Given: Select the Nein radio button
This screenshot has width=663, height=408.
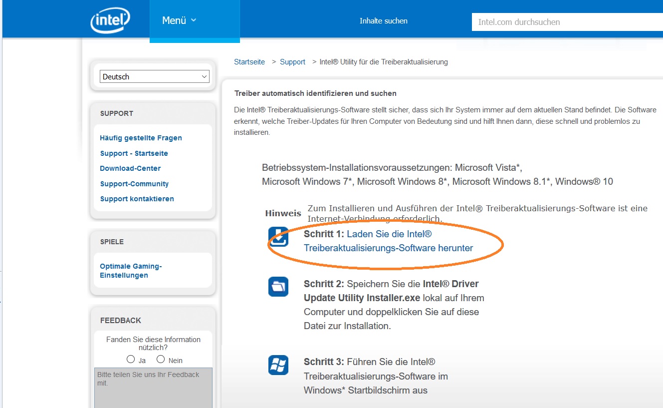Looking at the screenshot, I should pyautogui.click(x=161, y=359).
